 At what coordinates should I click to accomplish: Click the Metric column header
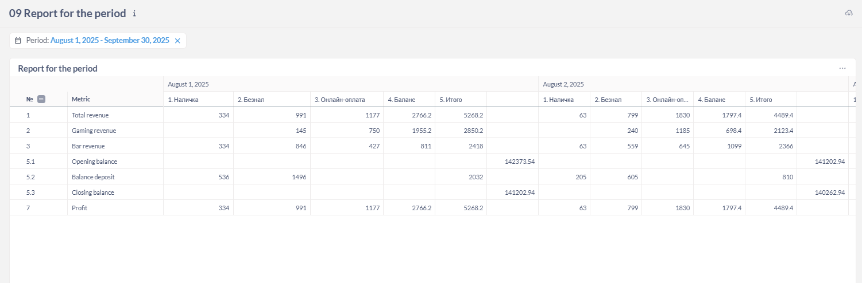[x=81, y=99]
